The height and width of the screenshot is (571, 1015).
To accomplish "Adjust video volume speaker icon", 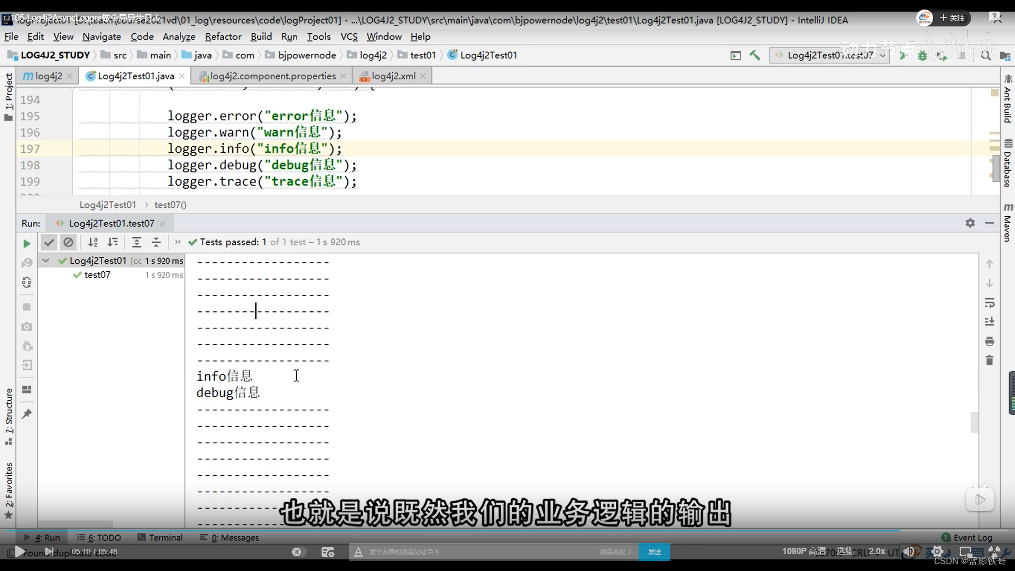I will pyautogui.click(x=909, y=551).
